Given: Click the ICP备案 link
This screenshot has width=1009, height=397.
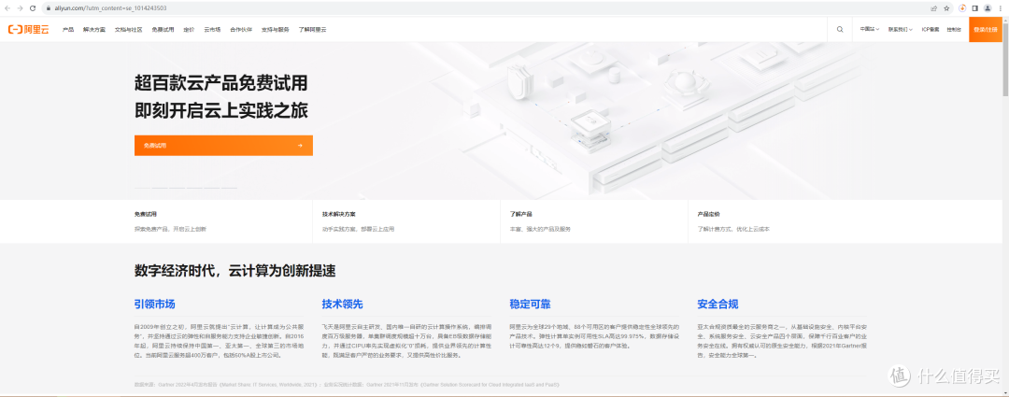Looking at the screenshot, I should coord(931,30).
